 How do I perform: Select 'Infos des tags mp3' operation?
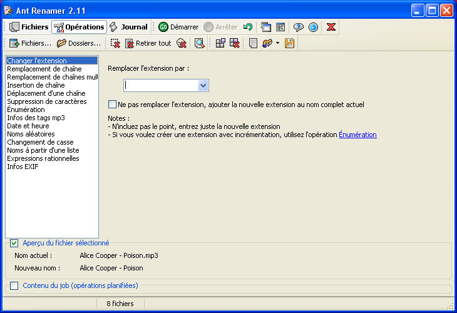coord(36,118)
